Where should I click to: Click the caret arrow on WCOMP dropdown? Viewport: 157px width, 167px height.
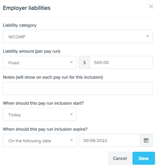tap(148, 36)
